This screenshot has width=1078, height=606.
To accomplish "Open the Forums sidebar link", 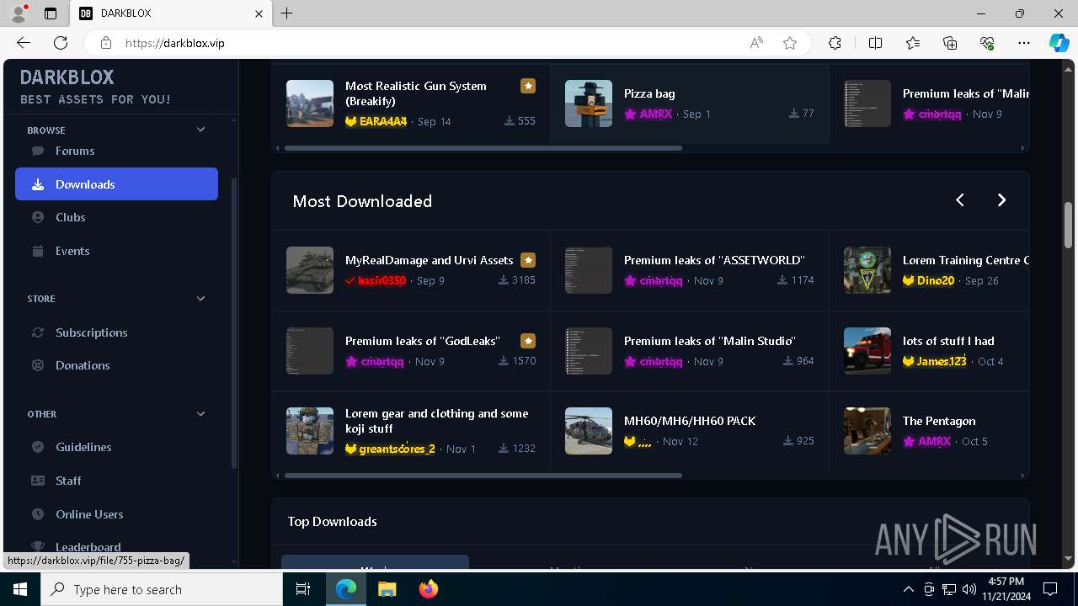I will [75, 151].
